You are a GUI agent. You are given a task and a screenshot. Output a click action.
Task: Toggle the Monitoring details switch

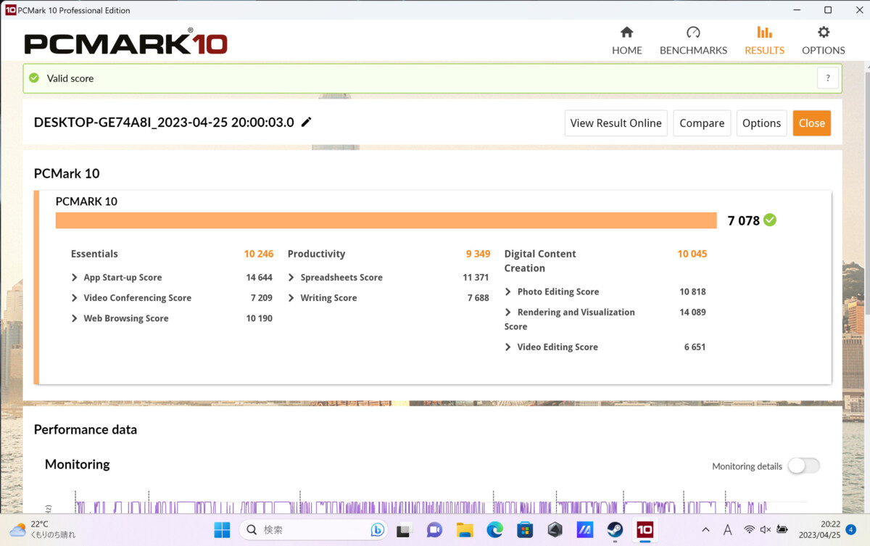(x=804, y=466)
